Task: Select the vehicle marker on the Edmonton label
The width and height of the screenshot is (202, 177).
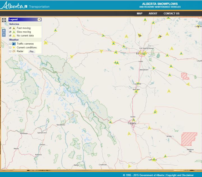Action: 144,54
